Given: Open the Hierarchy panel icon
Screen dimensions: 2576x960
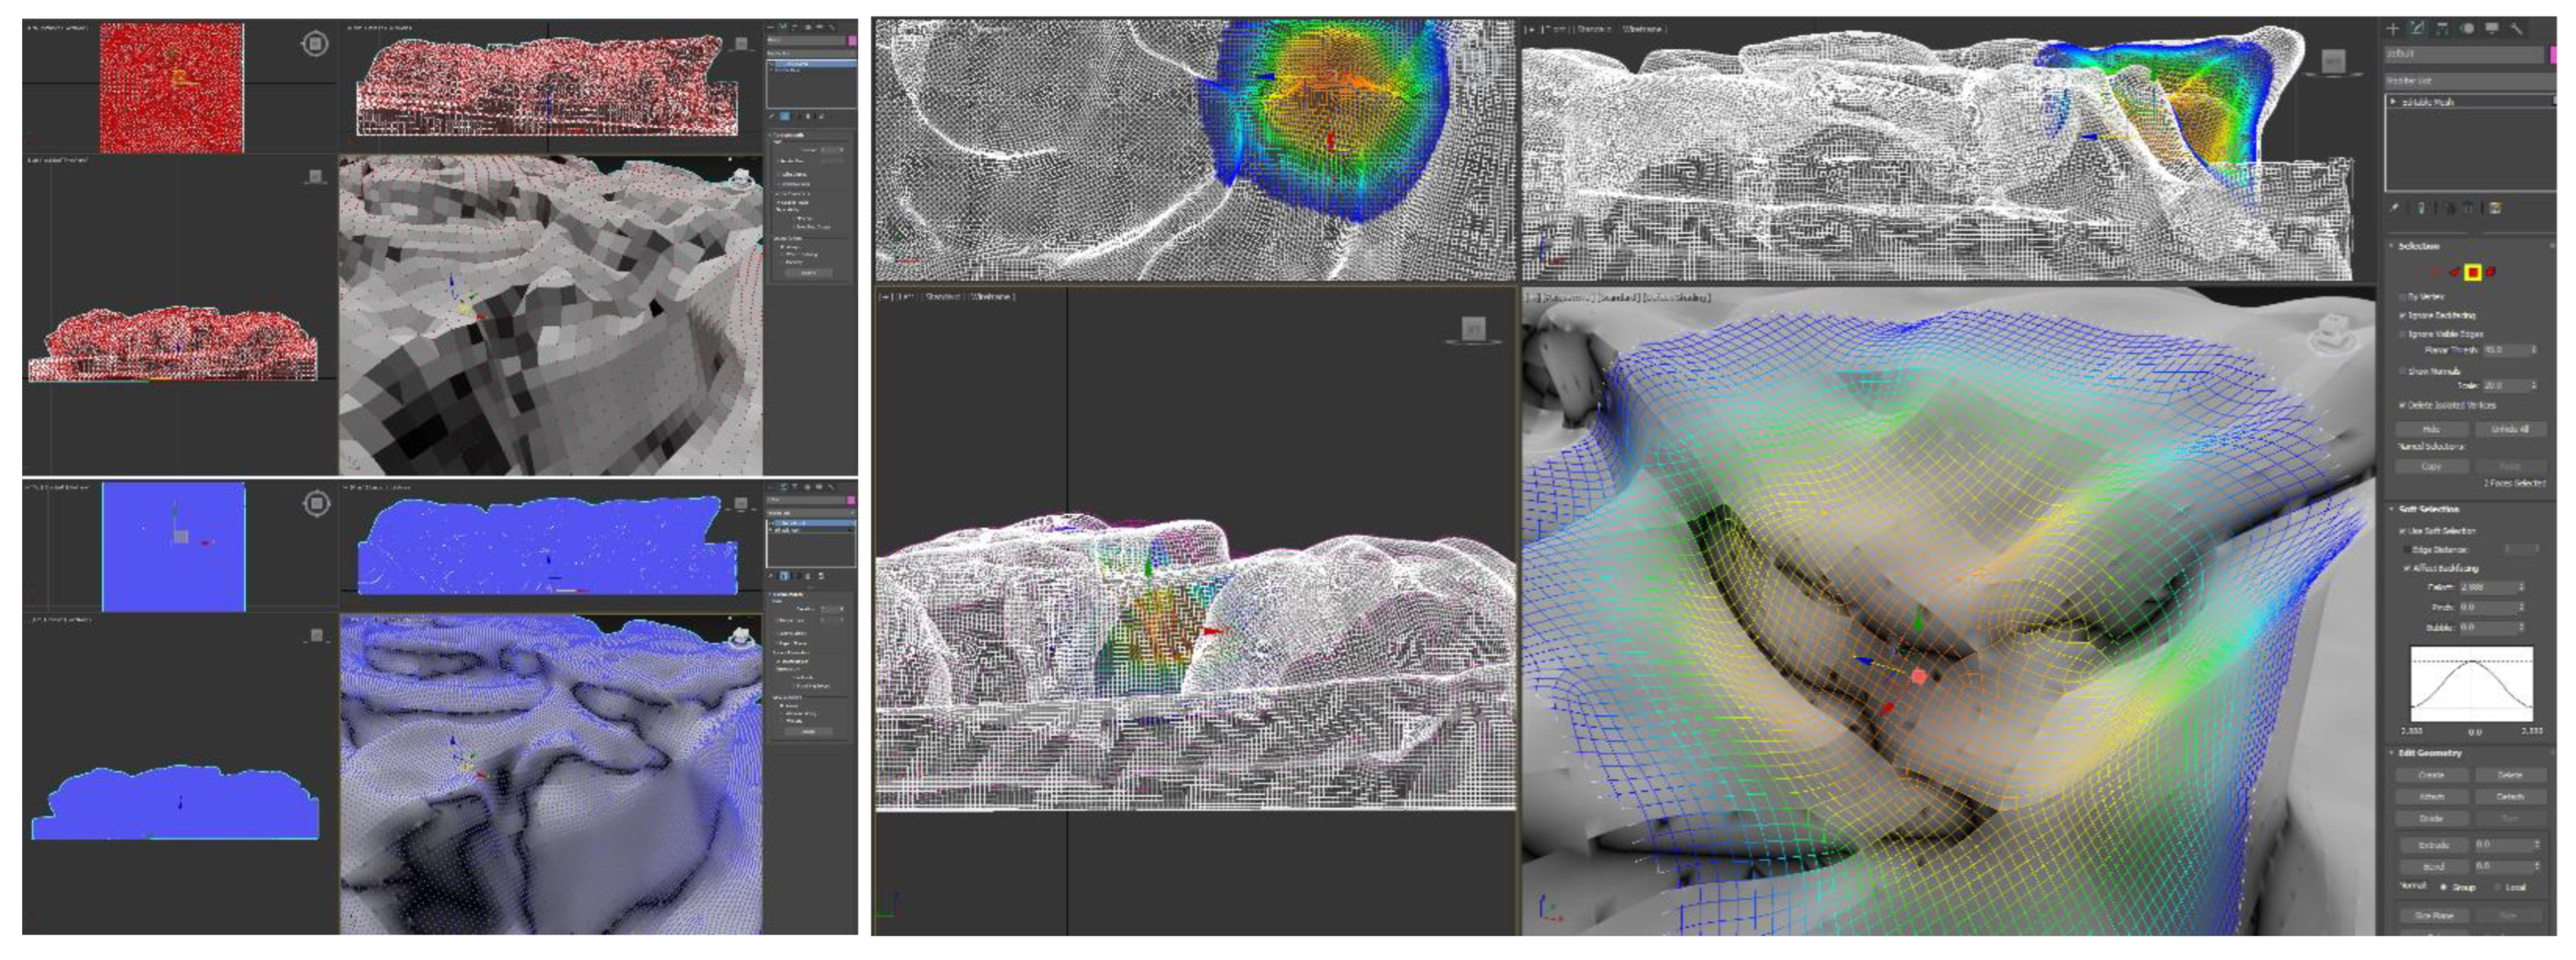Looking at the screenshot, I should (x=2442, y=29).
